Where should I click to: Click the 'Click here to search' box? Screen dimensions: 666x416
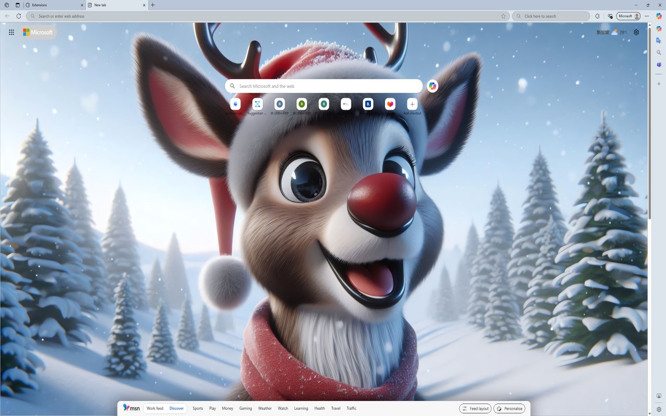pos(551,16)
